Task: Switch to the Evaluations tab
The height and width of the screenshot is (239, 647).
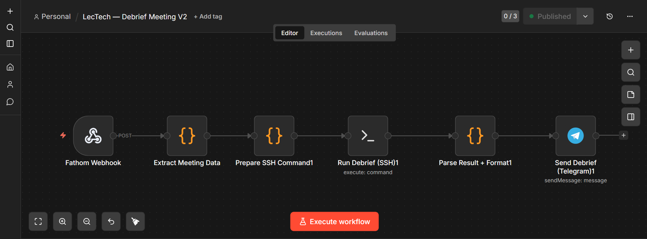Action: (371, 33)
